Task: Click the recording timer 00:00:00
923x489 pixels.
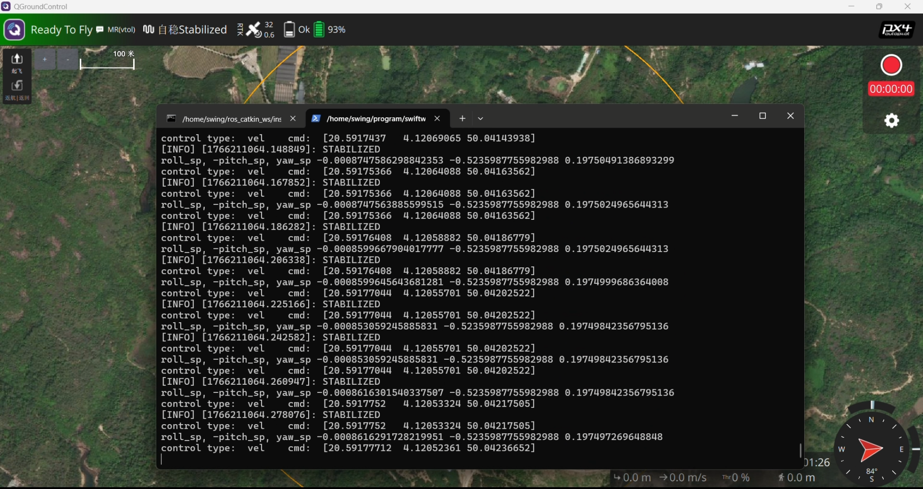Action: (891, 89)
